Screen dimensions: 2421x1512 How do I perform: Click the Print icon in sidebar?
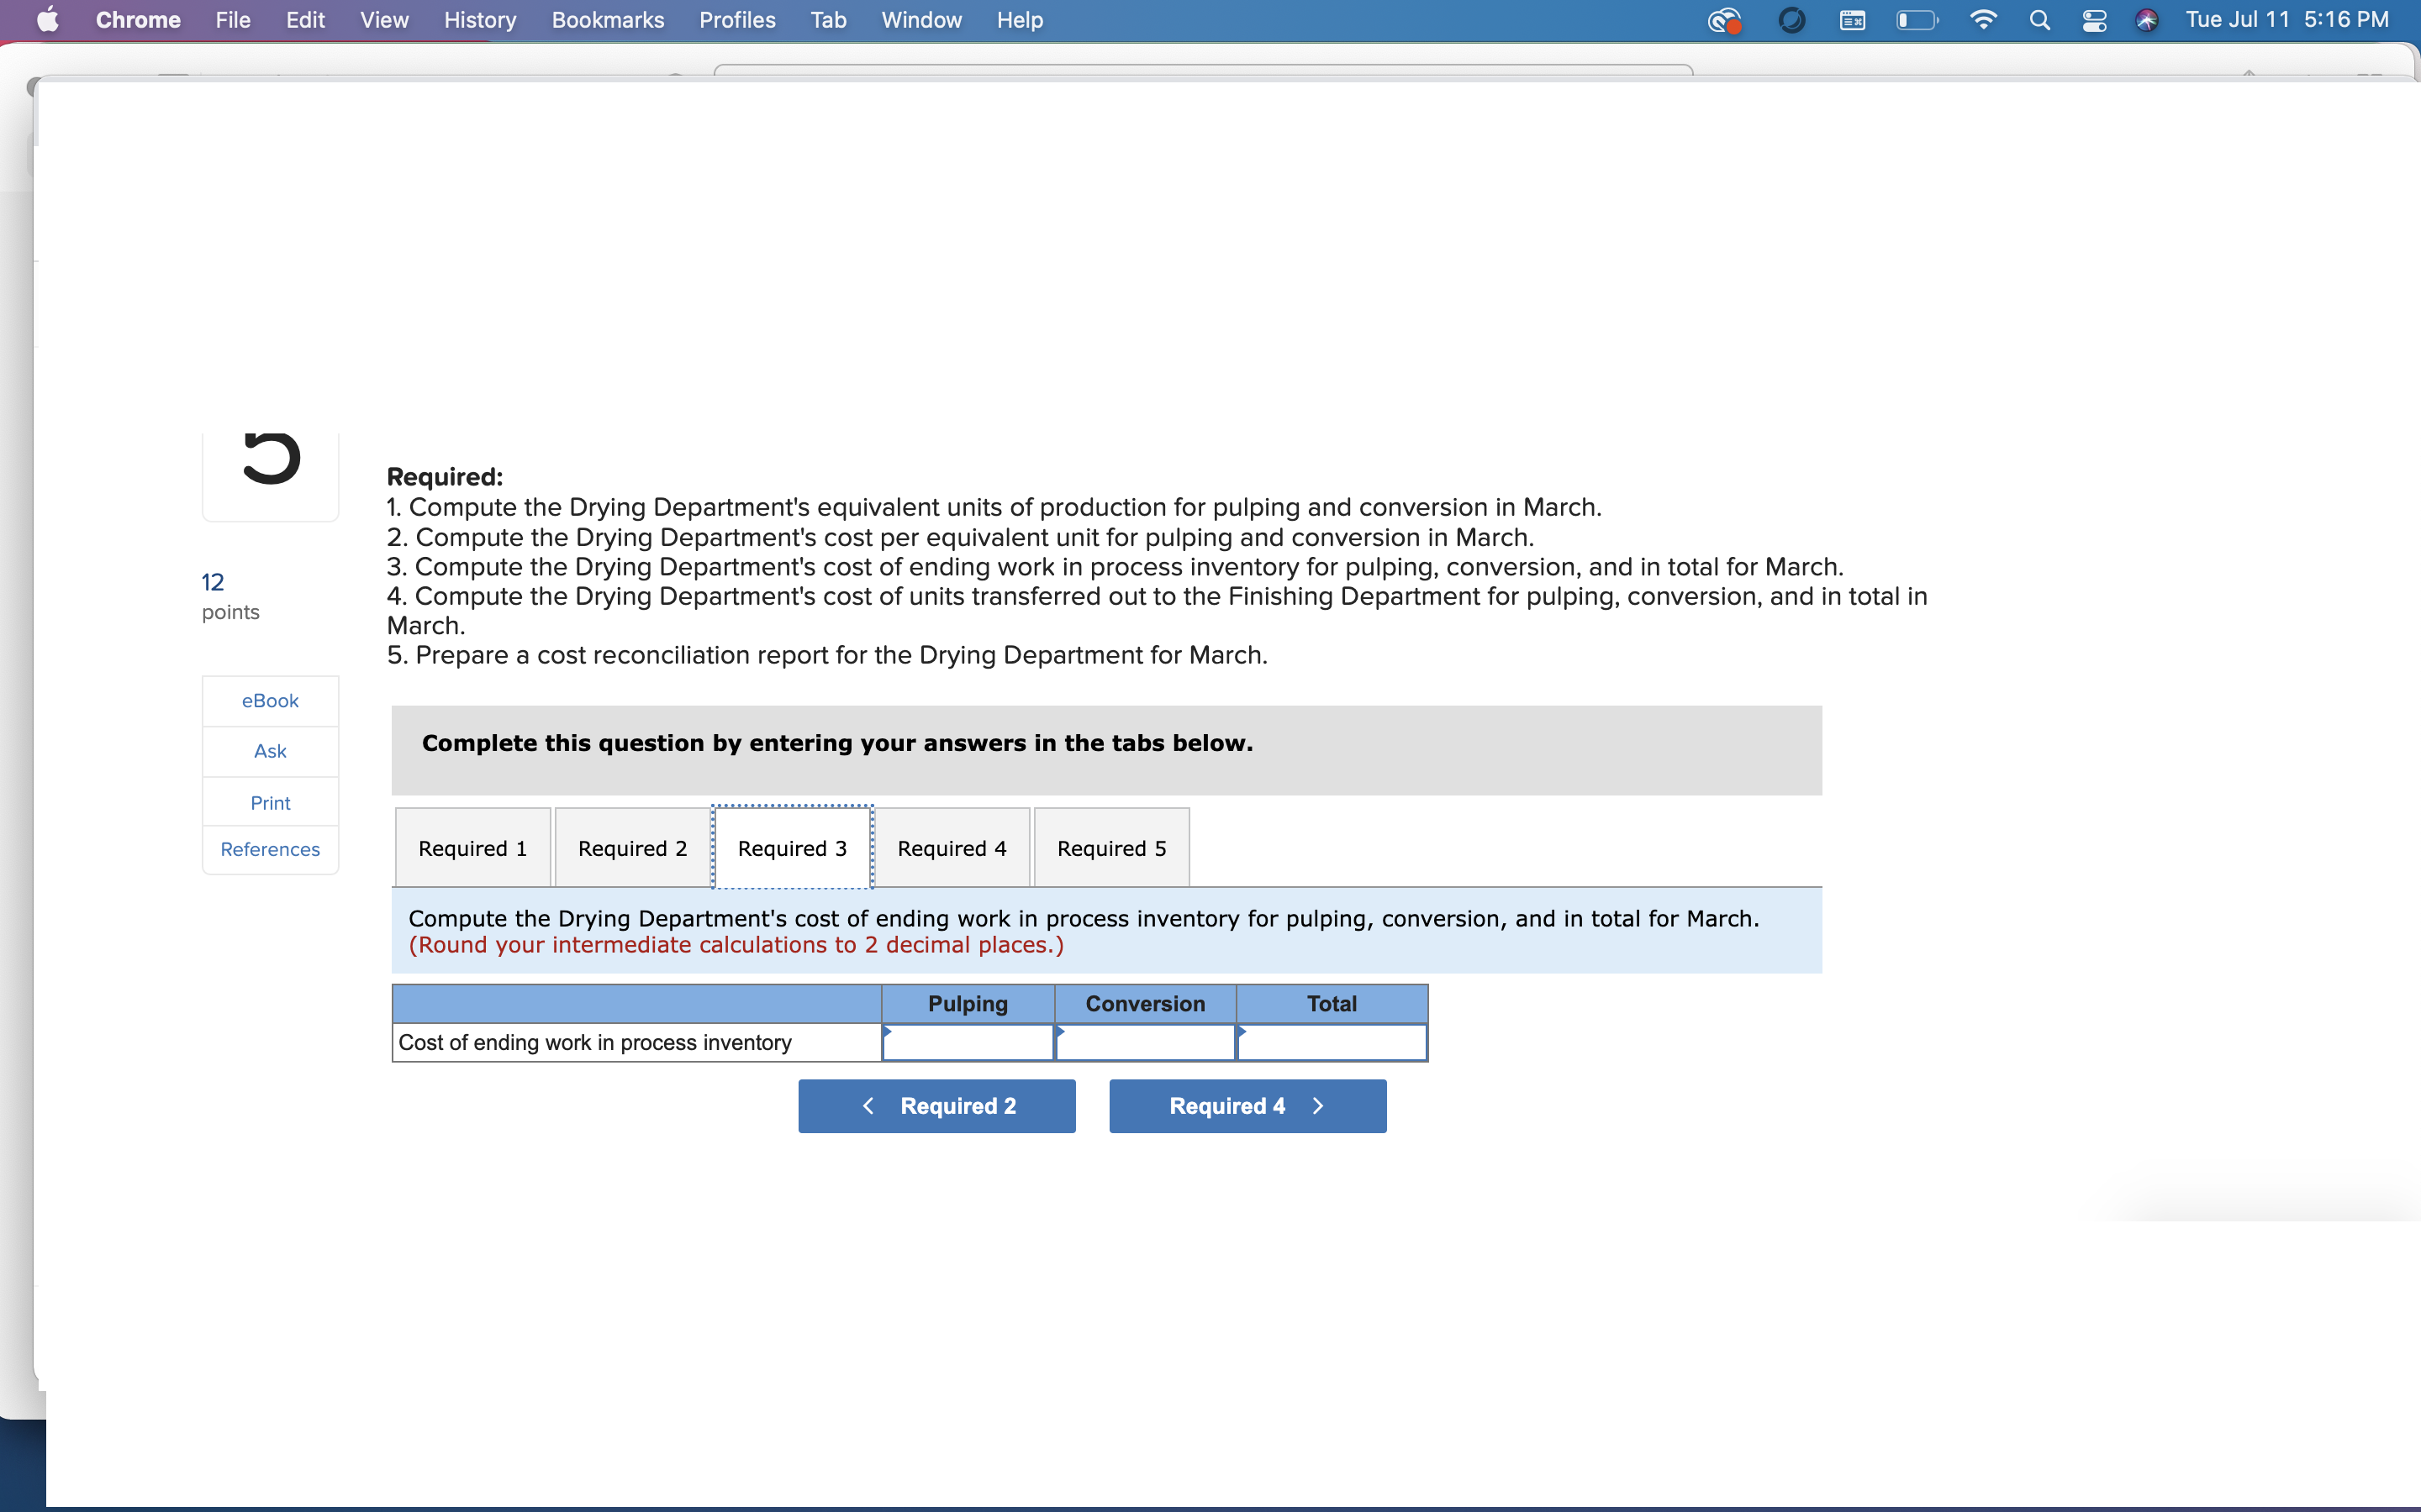coord(268,801)
